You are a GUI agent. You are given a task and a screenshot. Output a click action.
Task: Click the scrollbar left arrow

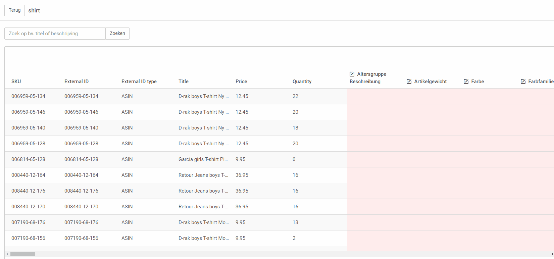7,254
